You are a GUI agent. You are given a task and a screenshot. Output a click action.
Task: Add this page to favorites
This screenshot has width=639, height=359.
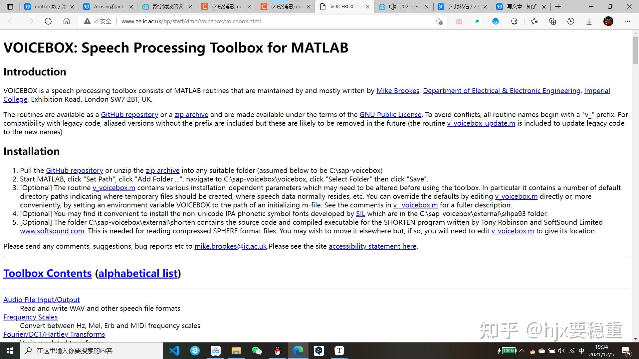click(x=439, y=21)
